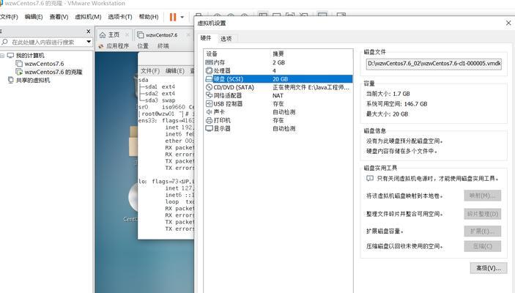Select wzwCentos7.6 的克隆 in library tree
The height and width of the screenshot is (293, 515).
pos(53,72)
